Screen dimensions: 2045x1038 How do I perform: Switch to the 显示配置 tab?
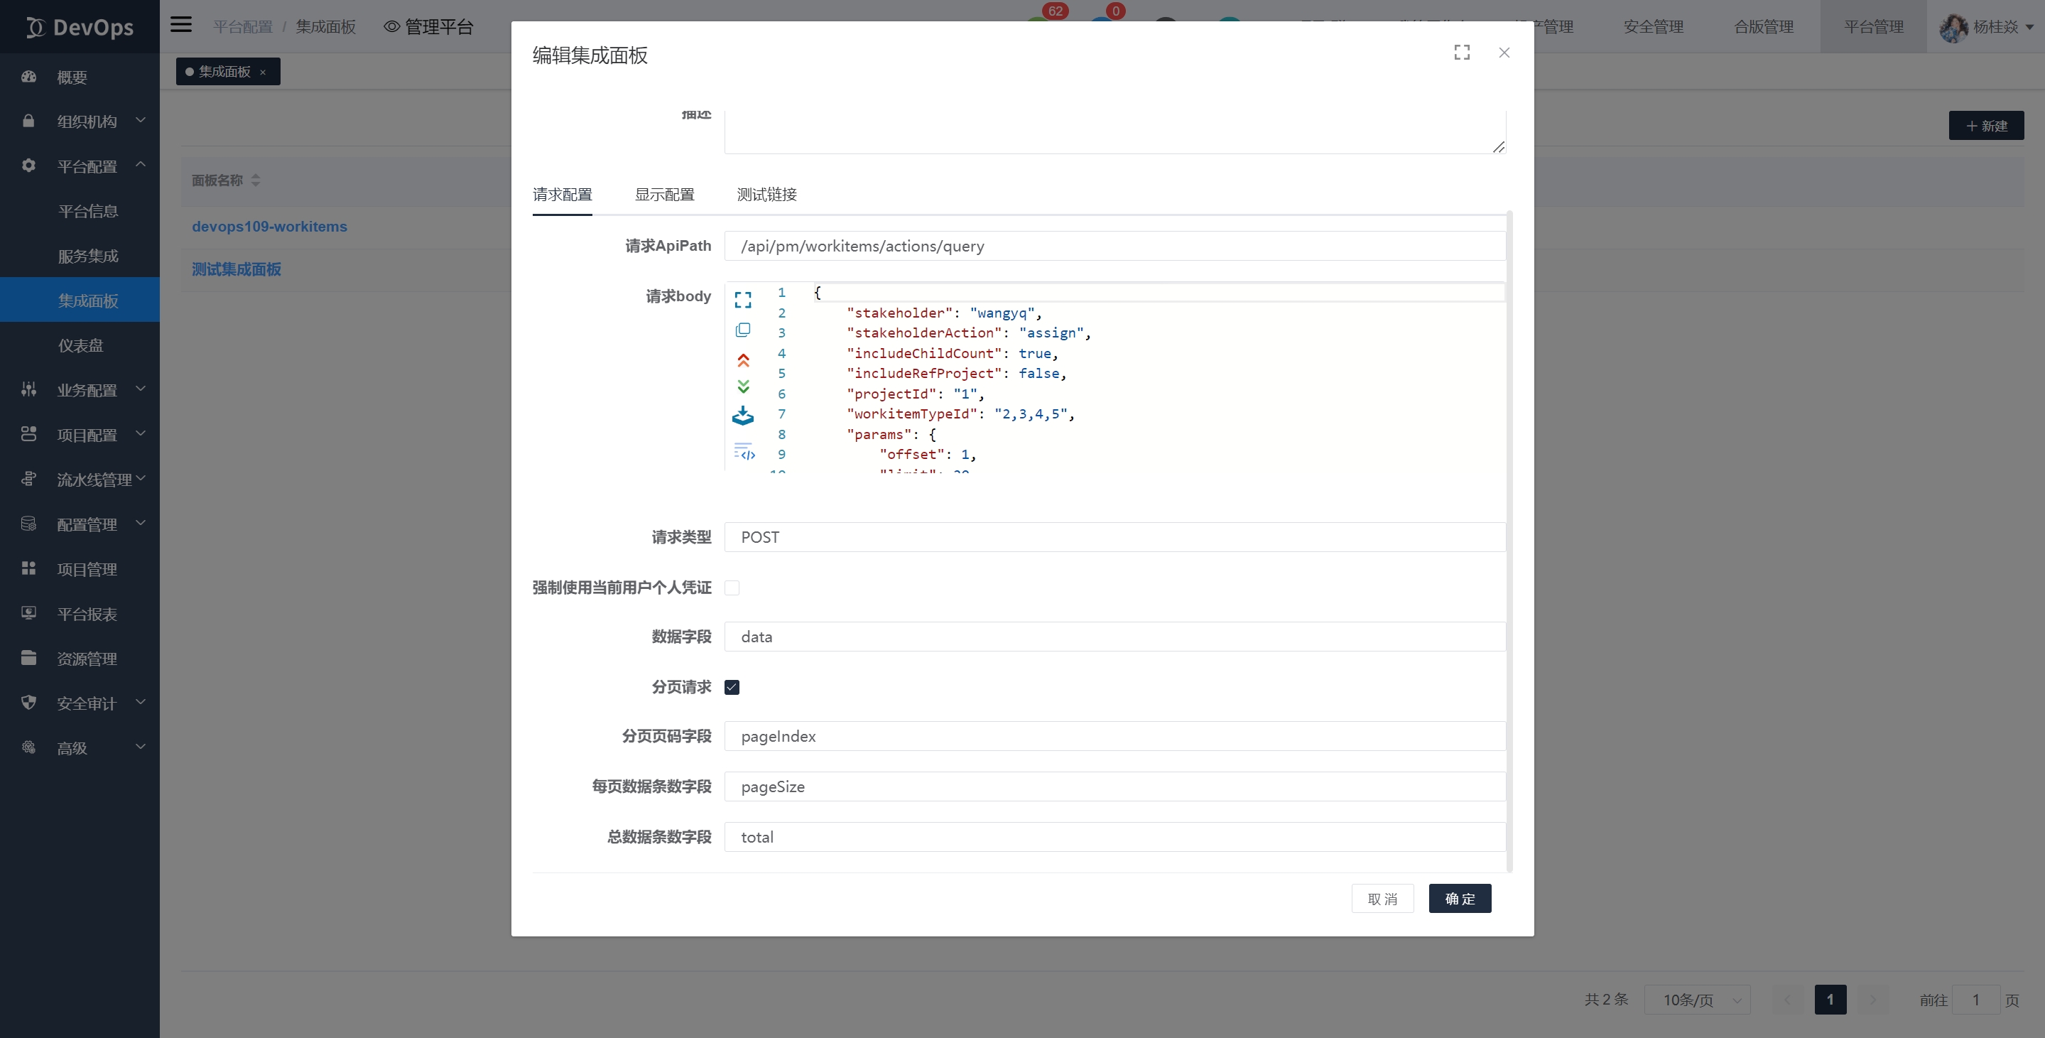663,195
